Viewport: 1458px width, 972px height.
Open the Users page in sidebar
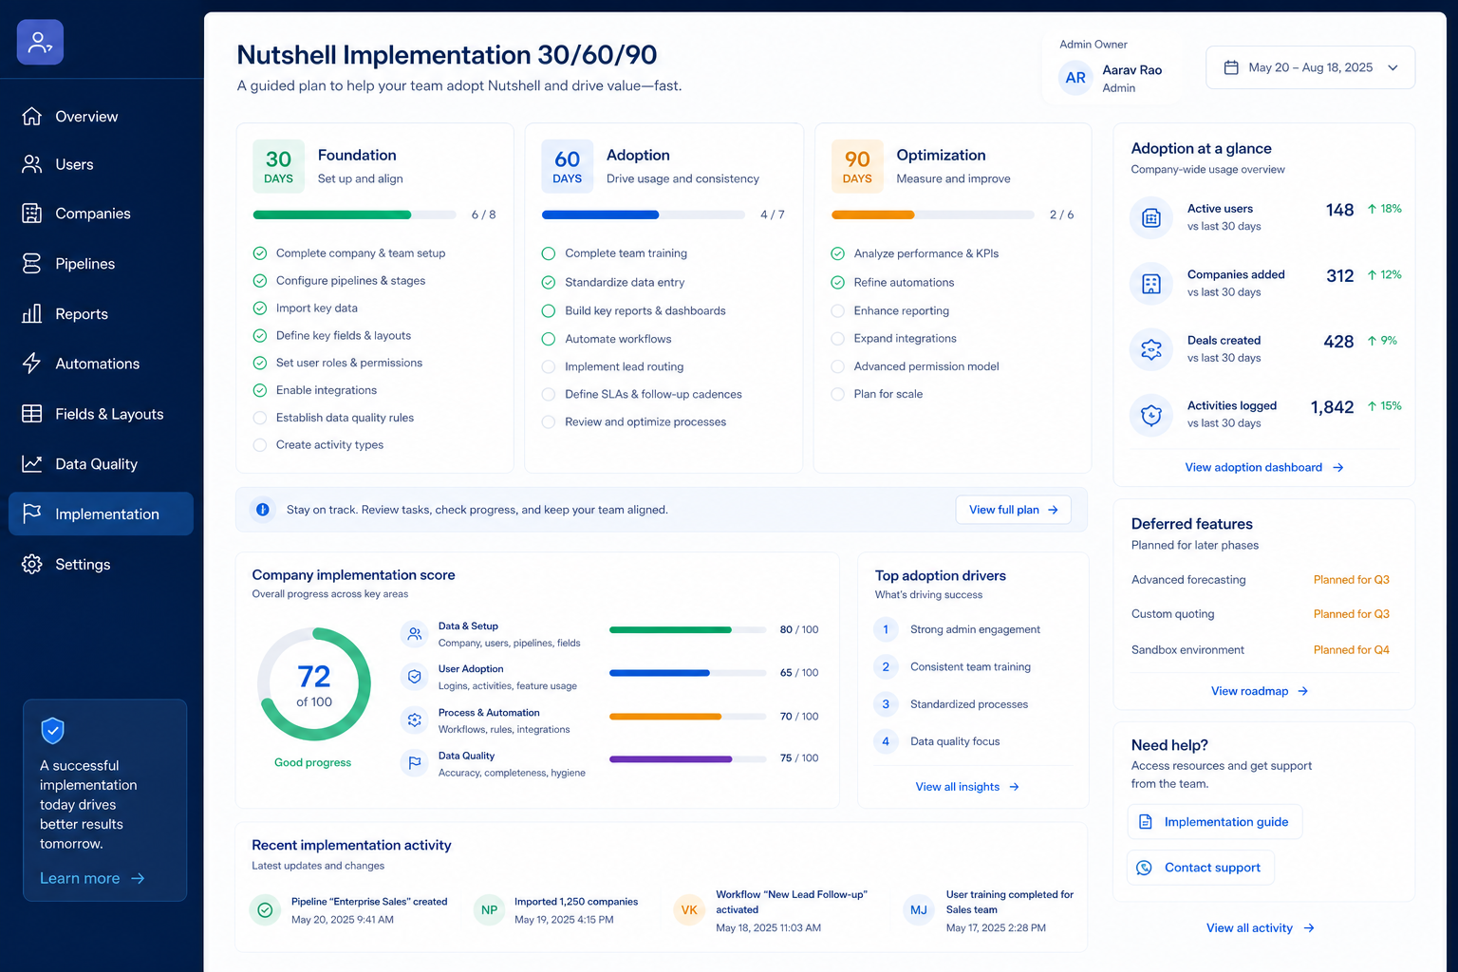pyautogui.click(x=101, y=164)
